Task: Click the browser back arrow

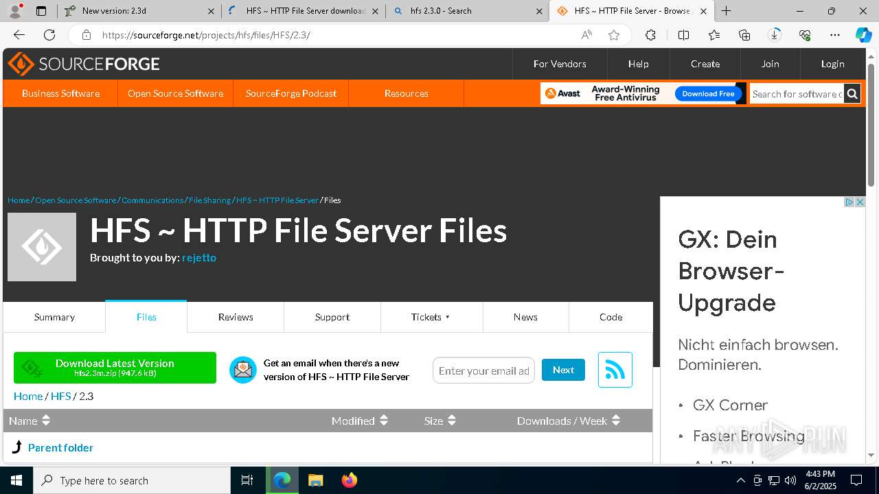Action: (19, 35)
